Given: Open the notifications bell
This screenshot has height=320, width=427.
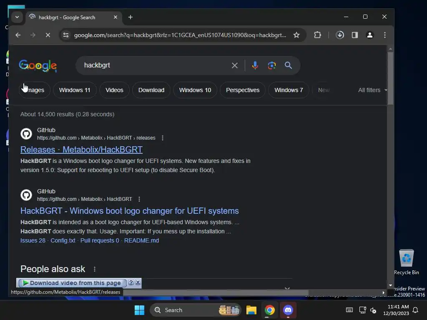Looking at the screenshot, I should (415, 310).
